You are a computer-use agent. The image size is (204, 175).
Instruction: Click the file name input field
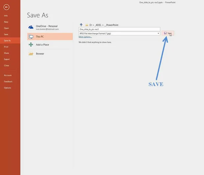(119, 29)
